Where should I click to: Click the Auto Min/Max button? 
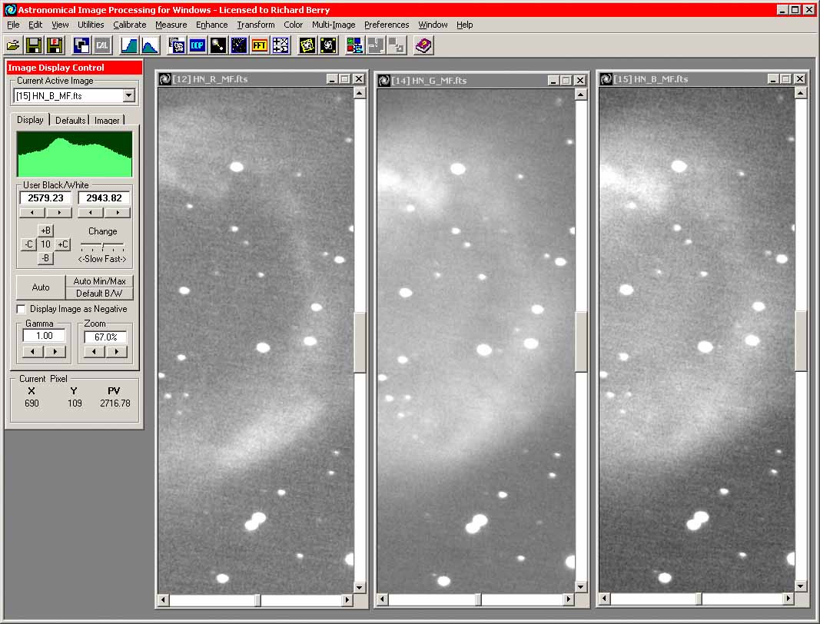[x=98, y=281]
